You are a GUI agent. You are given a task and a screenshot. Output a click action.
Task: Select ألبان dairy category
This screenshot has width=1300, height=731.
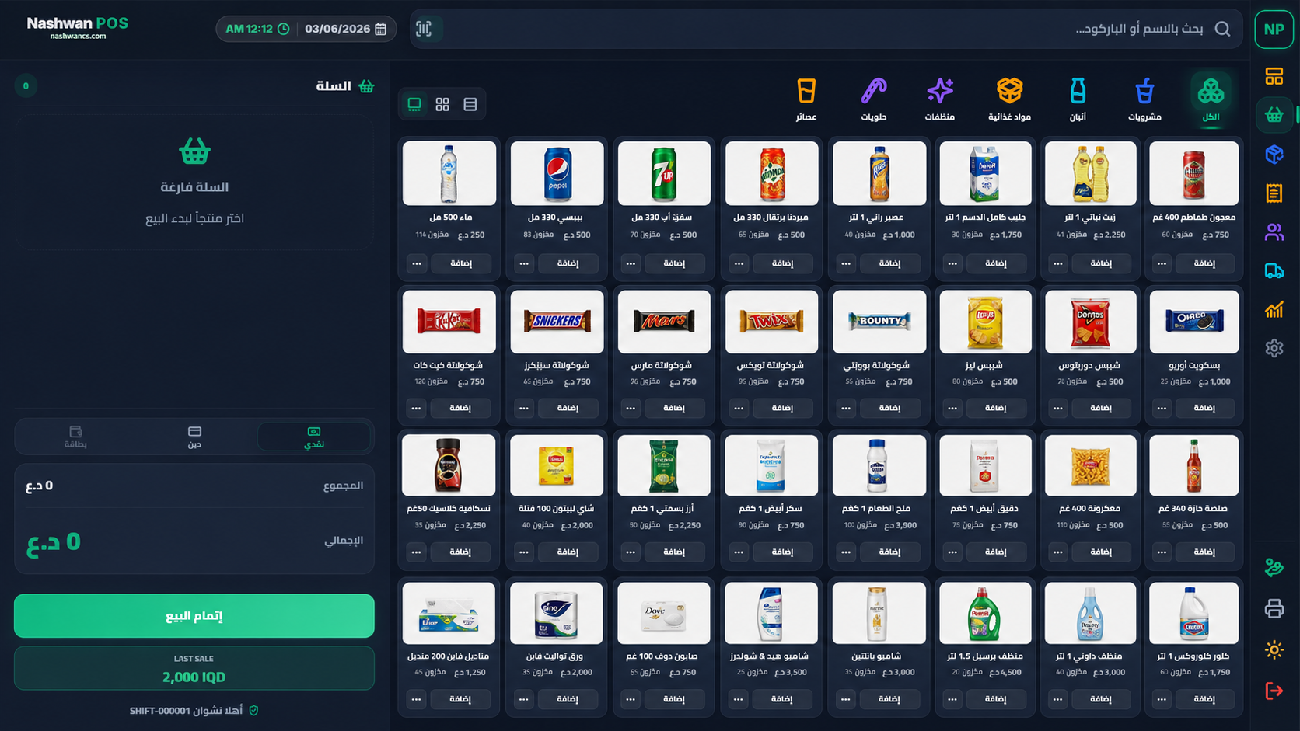[1078, 99]
